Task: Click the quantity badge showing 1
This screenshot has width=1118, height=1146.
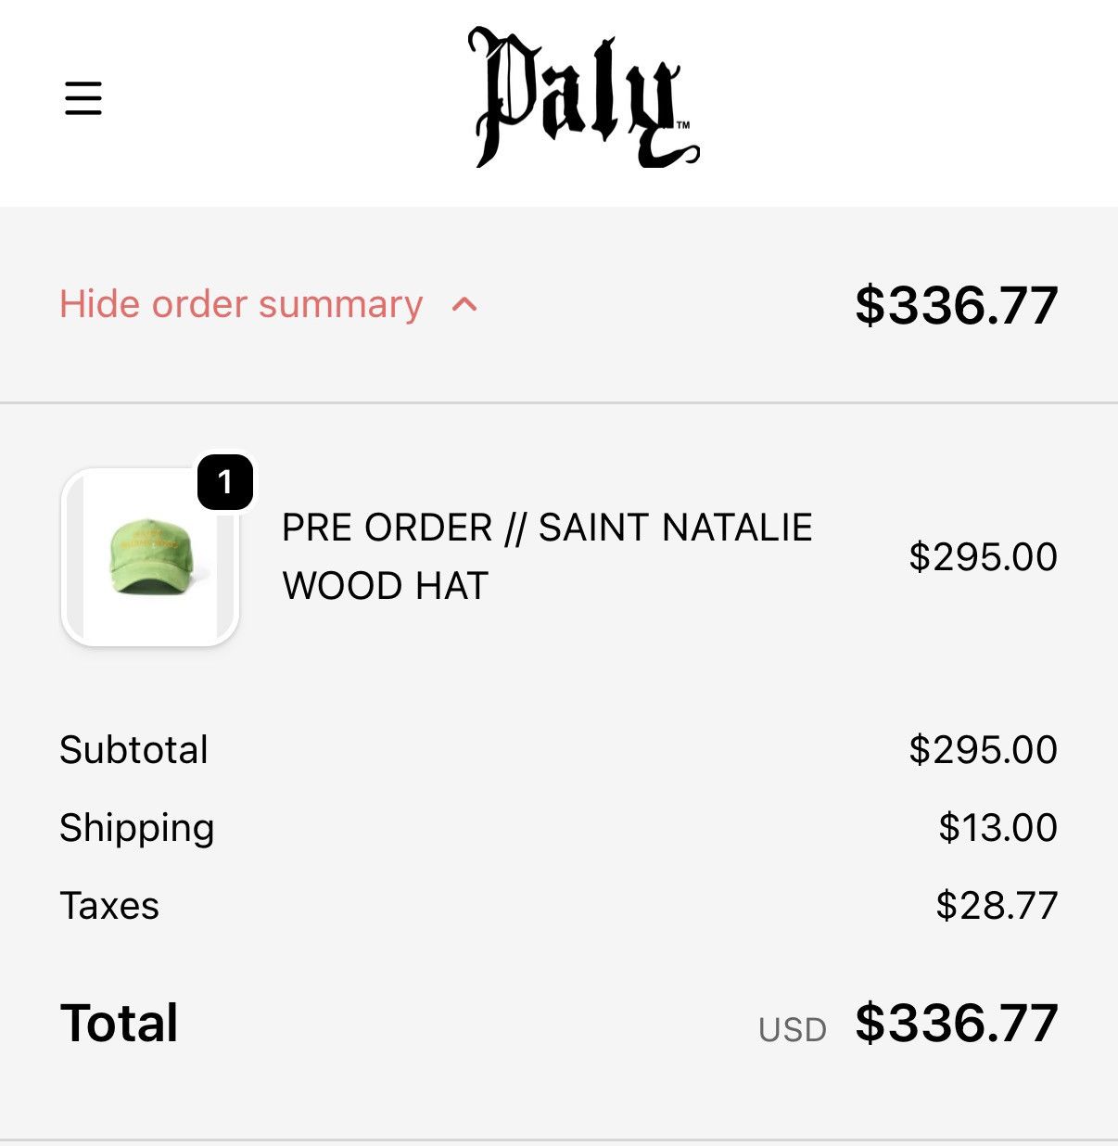Action: click(x=225, y=481)
